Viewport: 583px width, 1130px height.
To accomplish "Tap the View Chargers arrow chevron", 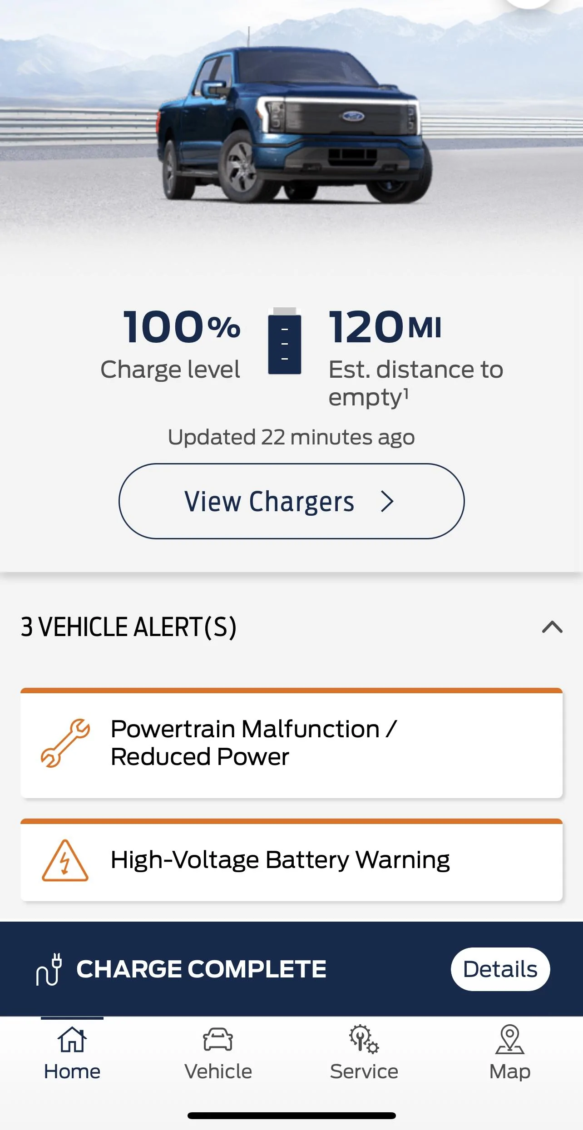I will [387, 501].
